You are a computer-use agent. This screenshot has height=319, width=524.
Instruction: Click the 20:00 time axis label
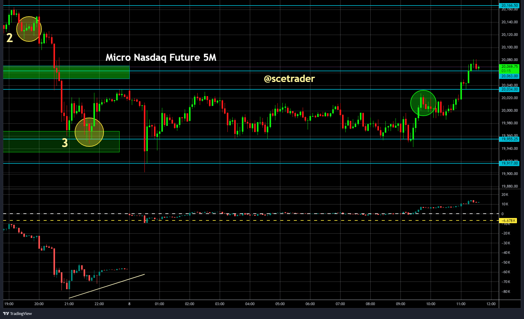pos(39,304)
